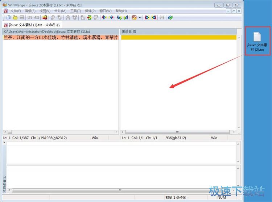Click the Copy to right arrow icon

pos(104,17)
